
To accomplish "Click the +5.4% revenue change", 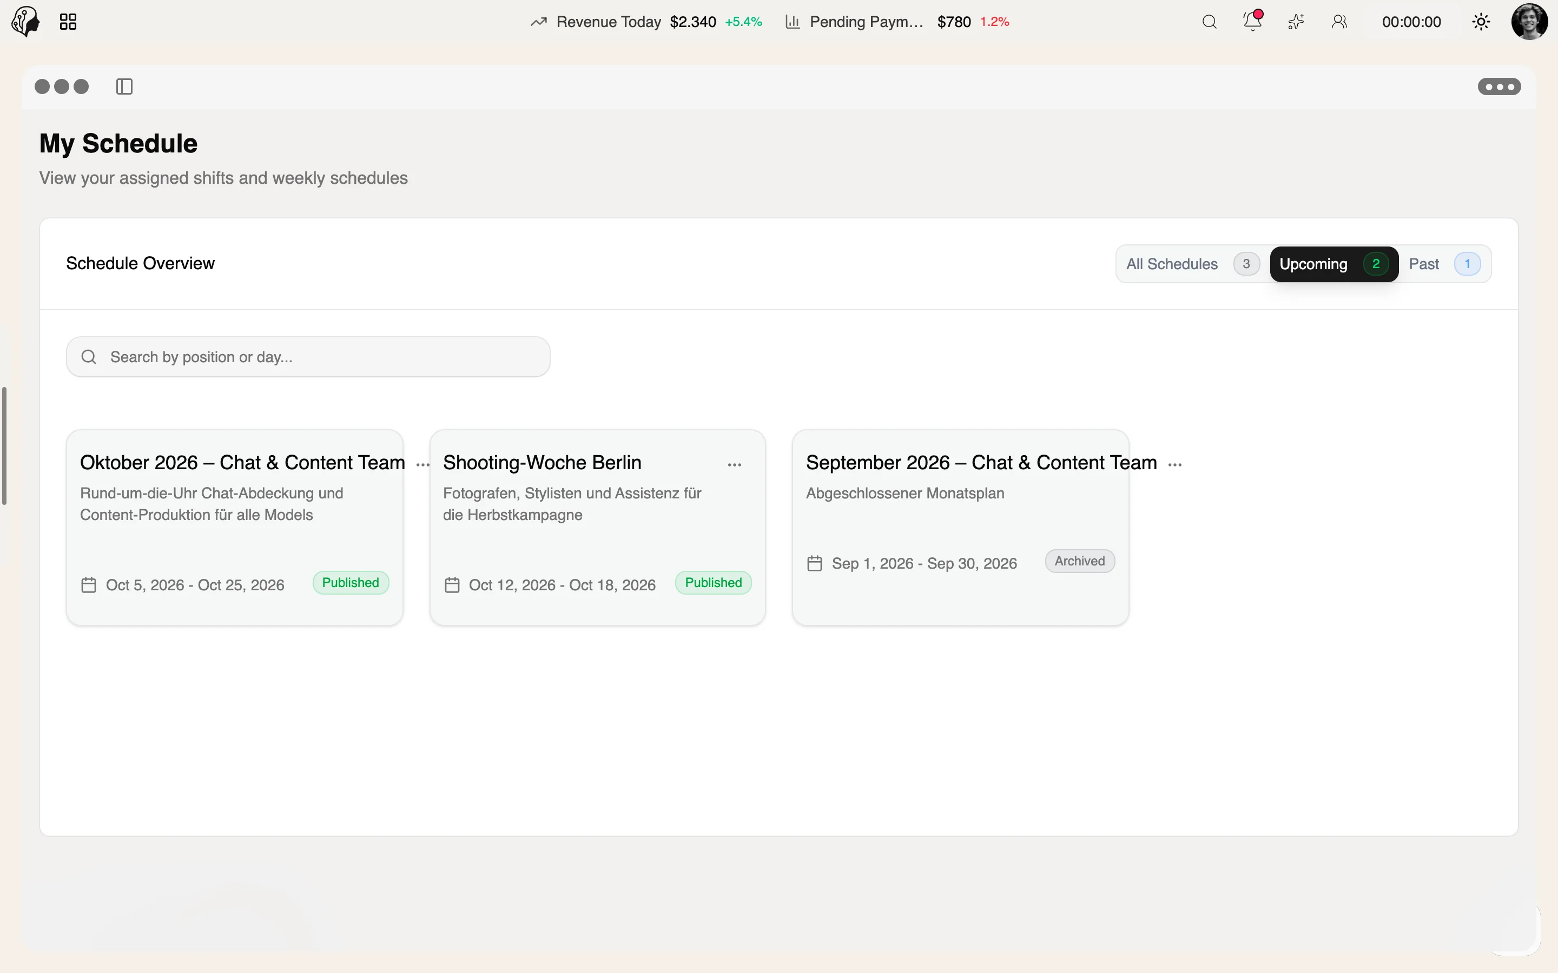I will pyautogui.click(x=743, y=22).
